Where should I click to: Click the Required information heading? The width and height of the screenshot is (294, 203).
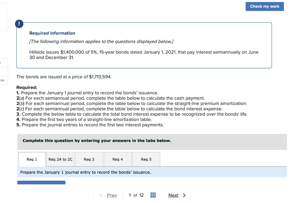click(x=52, y=33)
